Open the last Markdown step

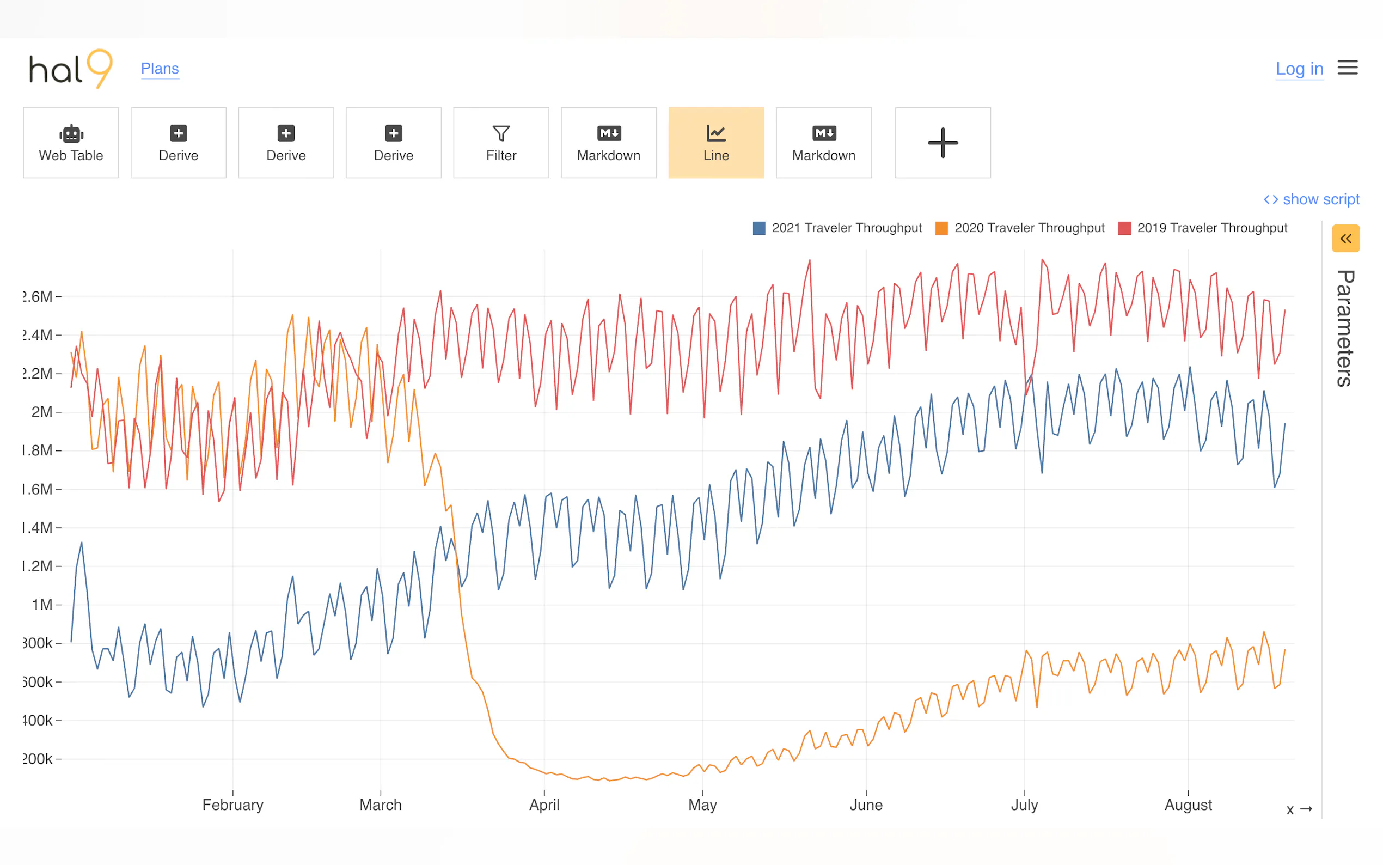tap(823, 143)
